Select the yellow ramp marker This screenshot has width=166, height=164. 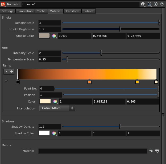(x=137, y=82)
